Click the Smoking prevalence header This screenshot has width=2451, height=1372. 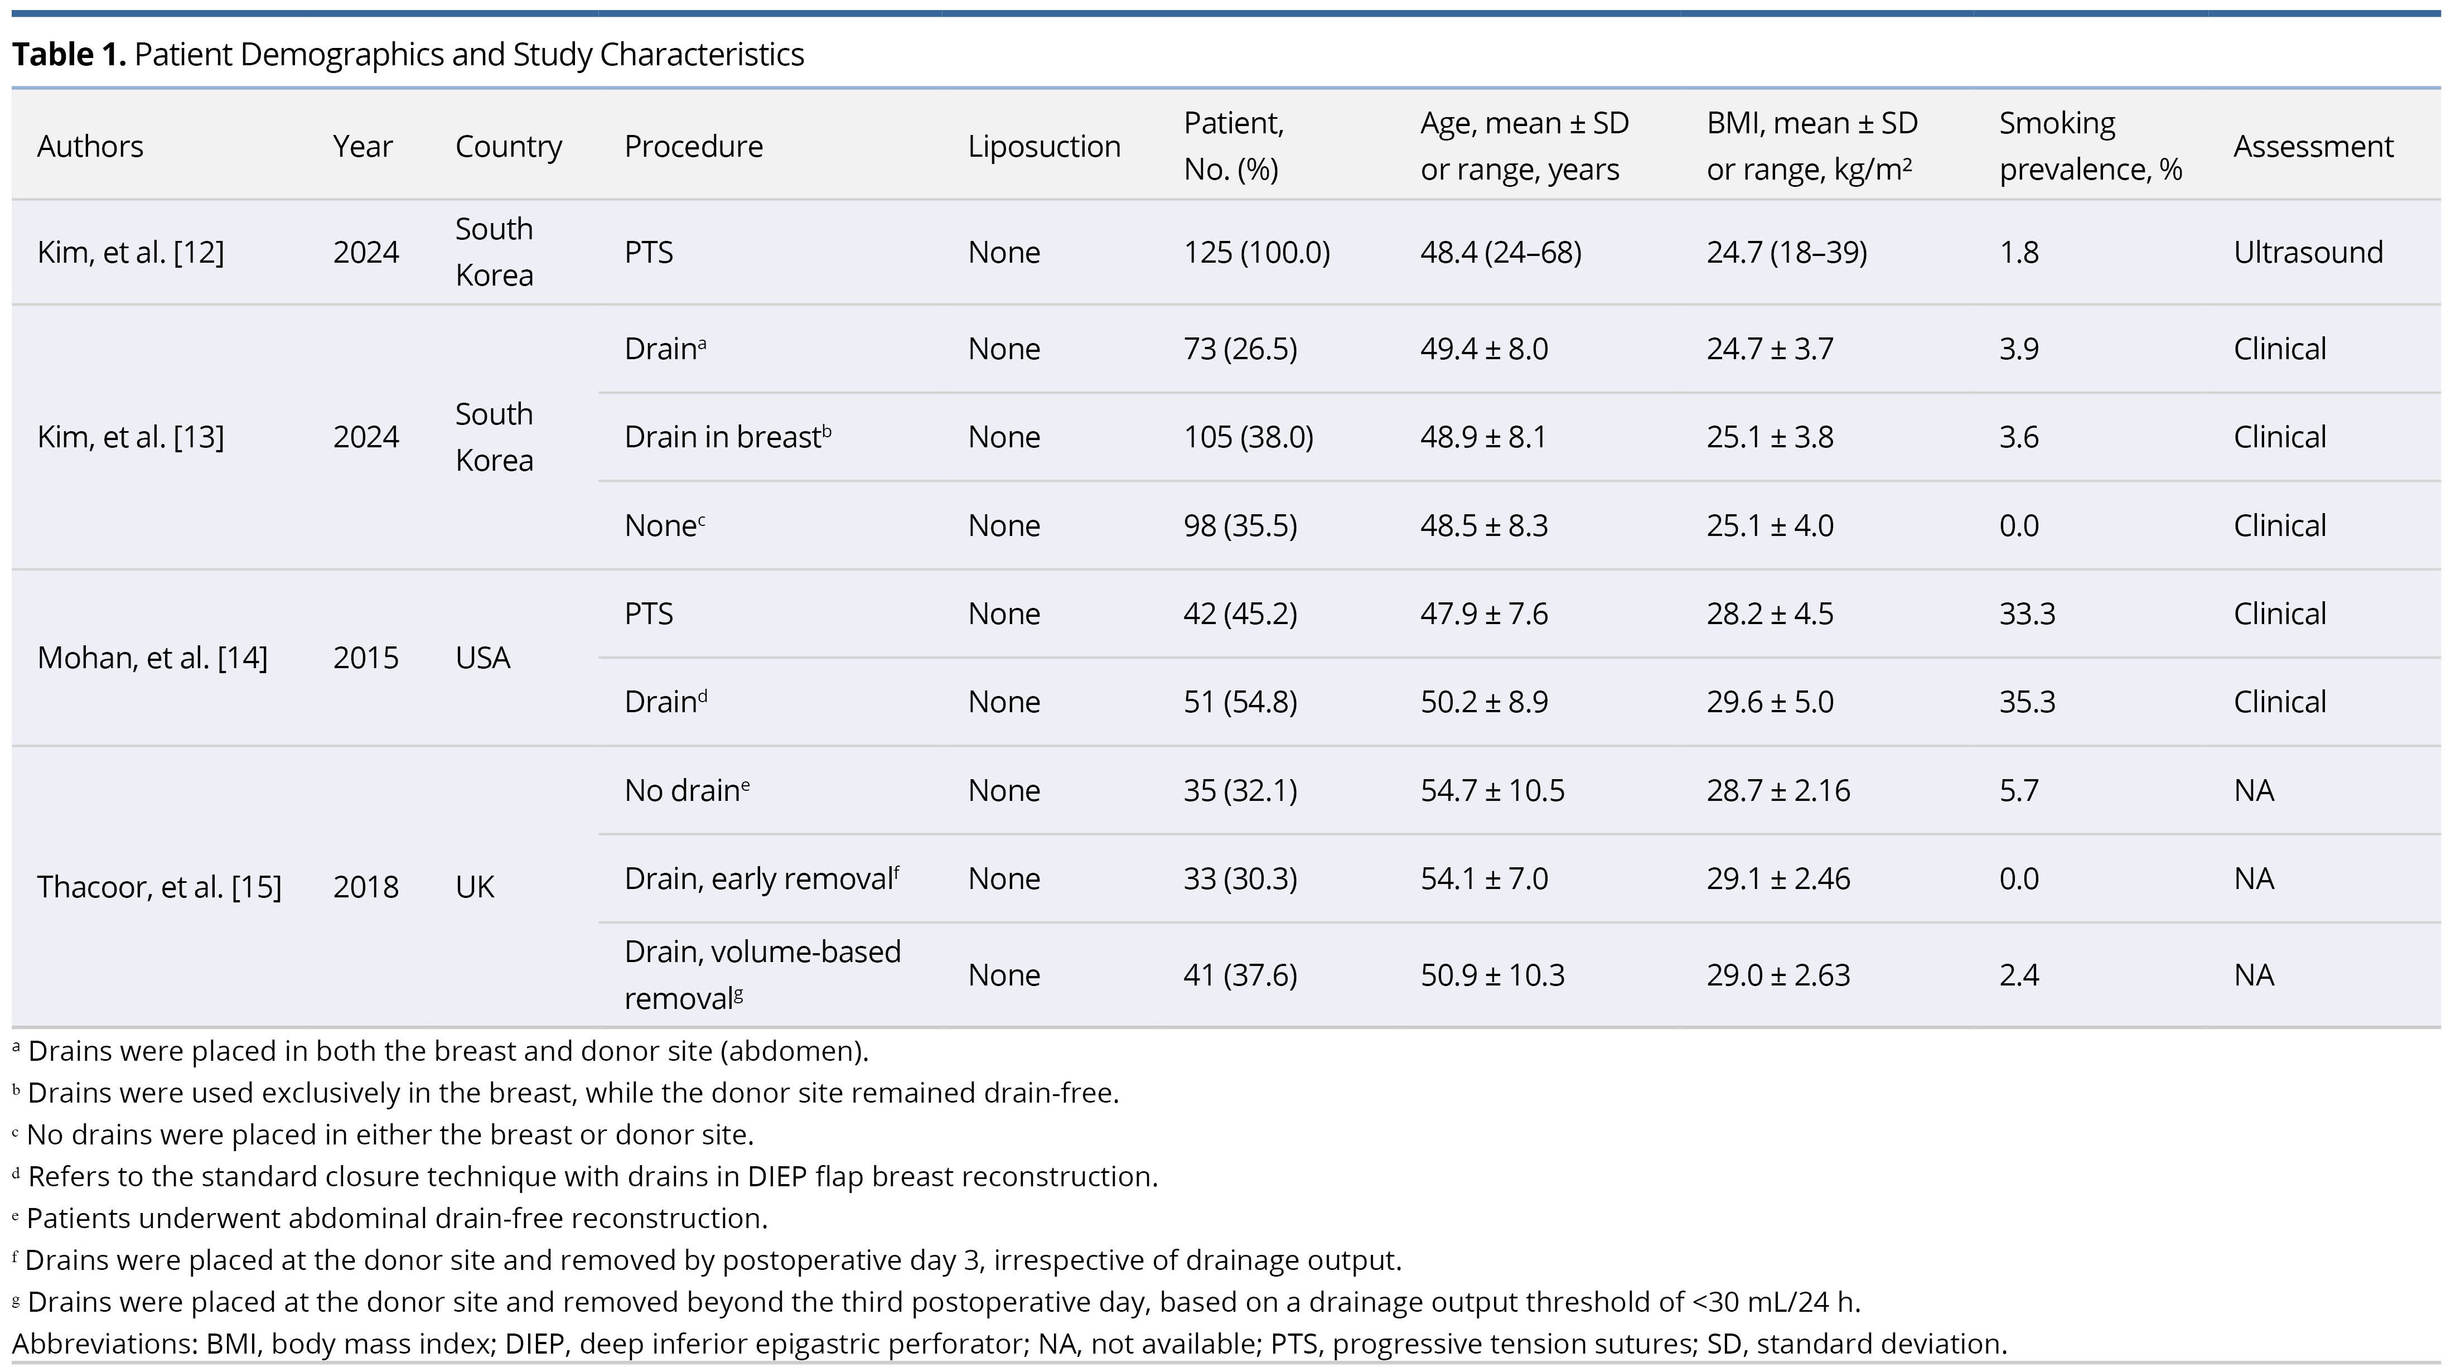click(2090, 146)
